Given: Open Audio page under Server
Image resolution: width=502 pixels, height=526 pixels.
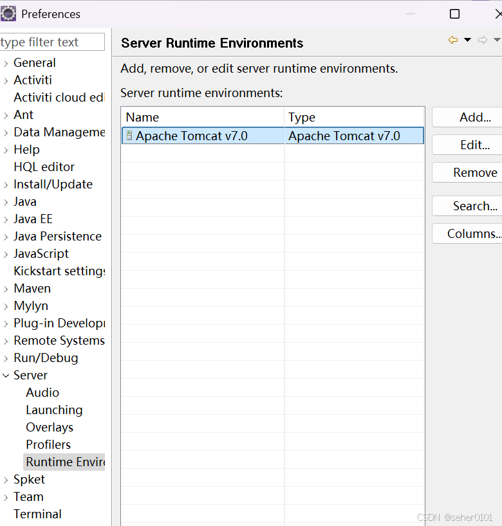Looking at the screenshot, I should tap(42, 392).
